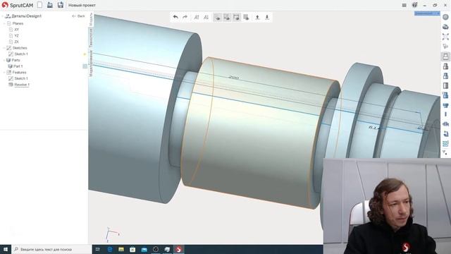Screen dimensions: 451x254
Task: Toggle the first visibility eye mode button
Action: [x=218, y=17]
